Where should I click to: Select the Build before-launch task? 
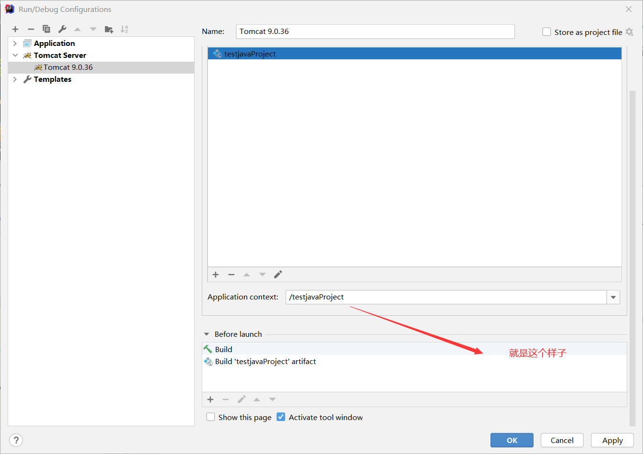[x=414, y=349]
